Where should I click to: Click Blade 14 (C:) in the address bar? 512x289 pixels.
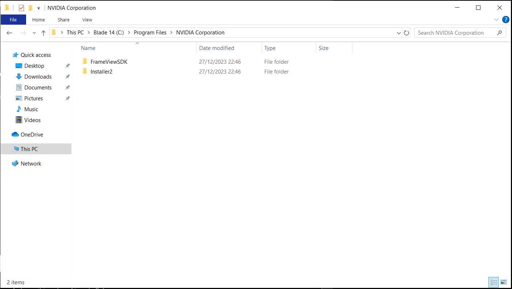pos(109,33)
